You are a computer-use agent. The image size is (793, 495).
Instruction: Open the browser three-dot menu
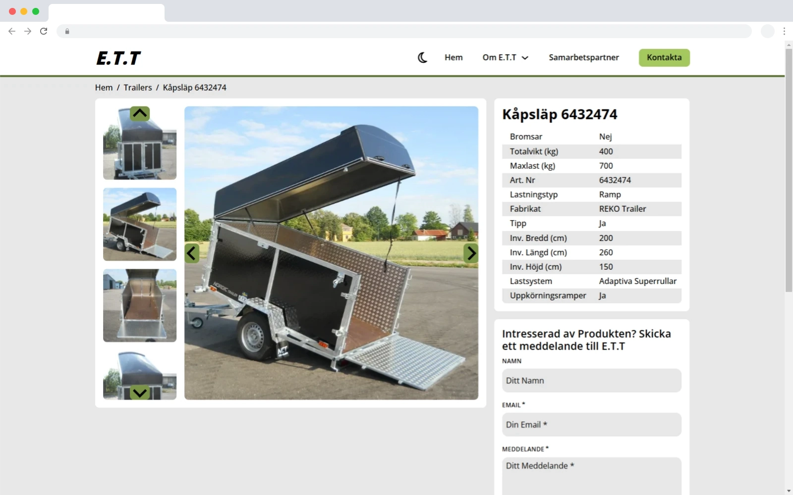(784, 31)
